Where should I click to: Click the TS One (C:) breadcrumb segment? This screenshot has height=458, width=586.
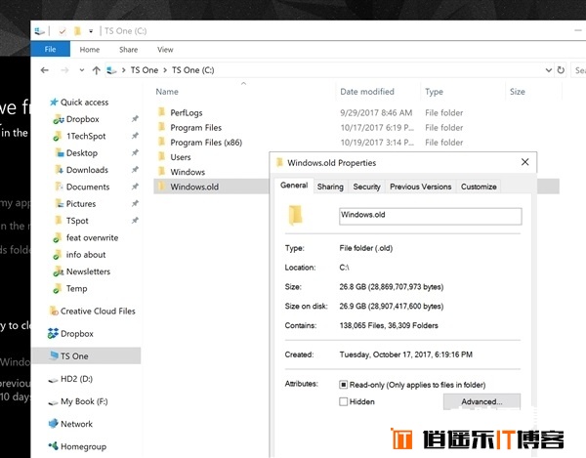click(x=192, y=70)
